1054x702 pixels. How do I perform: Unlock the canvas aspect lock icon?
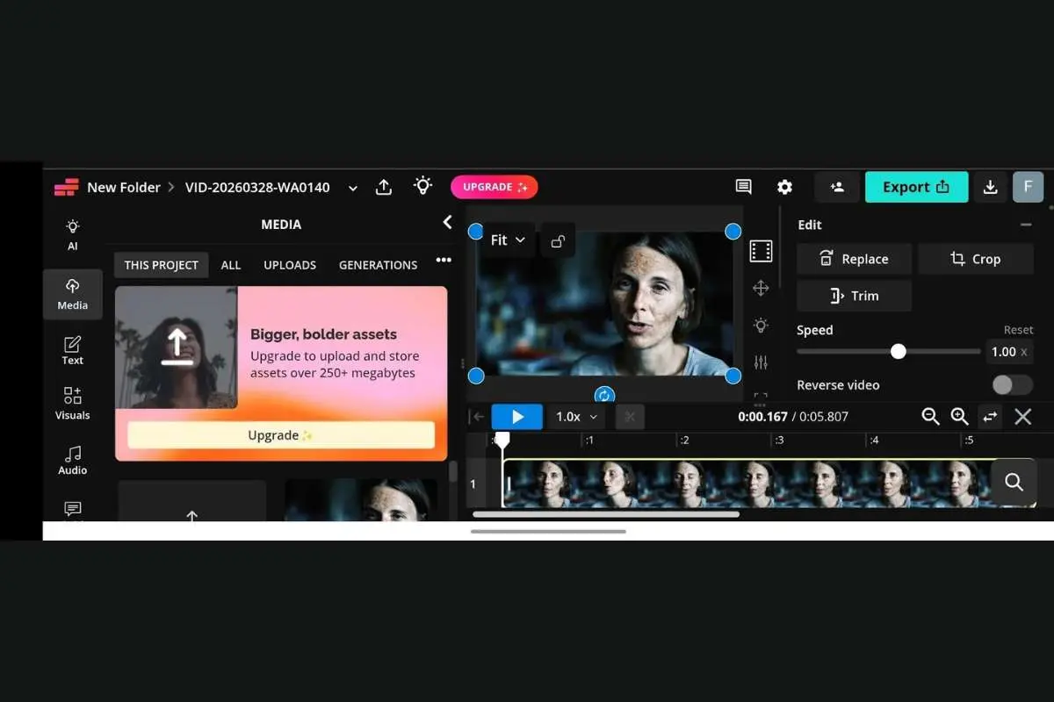558,240
